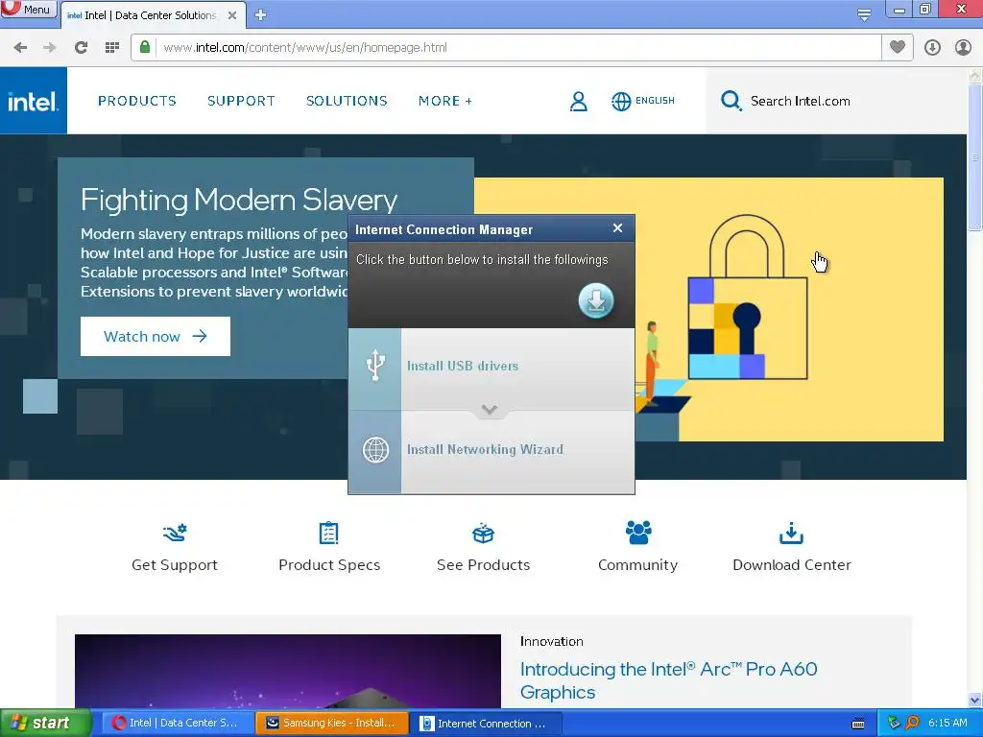Click the USB symbol icon

click(x=375, y=366)
